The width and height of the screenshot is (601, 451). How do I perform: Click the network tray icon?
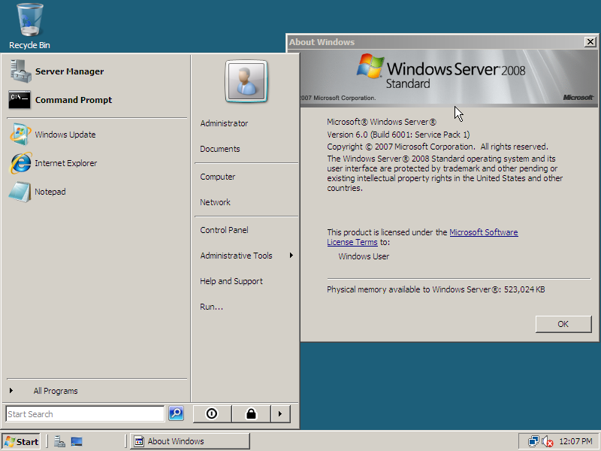pos(533,441)
